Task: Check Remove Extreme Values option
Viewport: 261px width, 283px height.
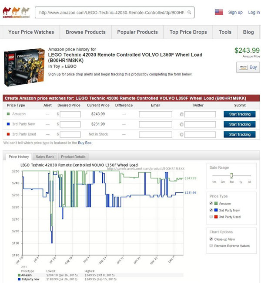Action: pos(211,245)
